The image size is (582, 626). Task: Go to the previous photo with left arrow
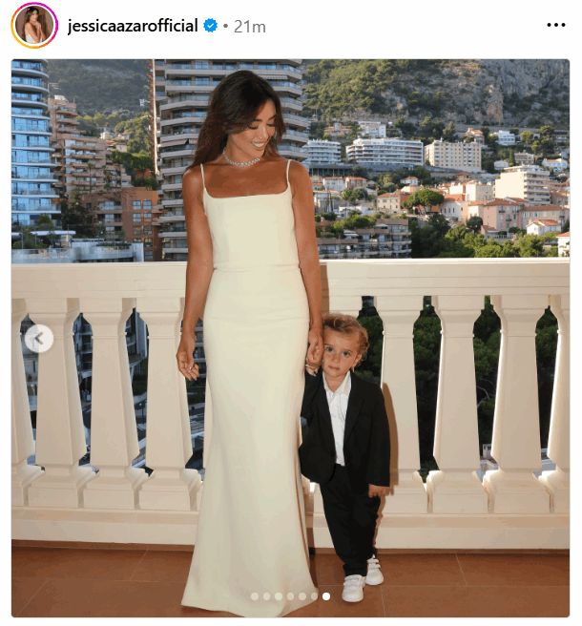pyautogui.click(x=39, y=338)
